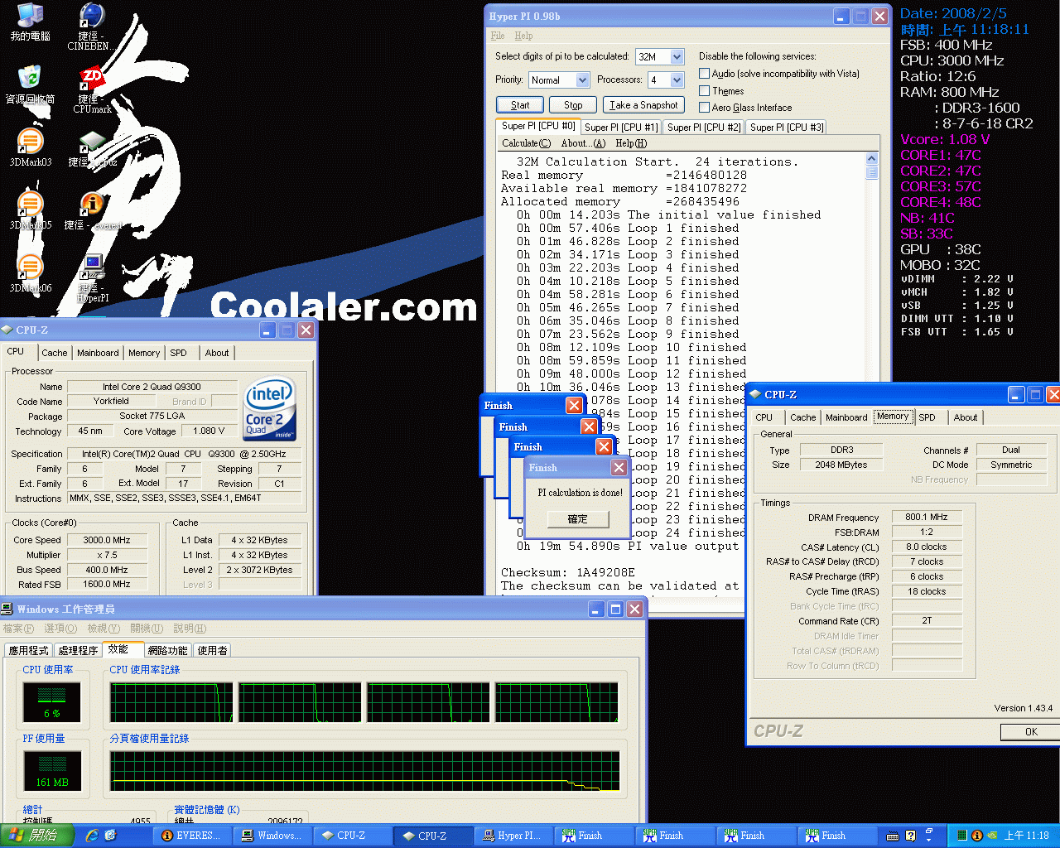Click OK in right CPU-Z window
Image resolution: width=1060 pixels, height=848 pixels.
click(1031, 732)
